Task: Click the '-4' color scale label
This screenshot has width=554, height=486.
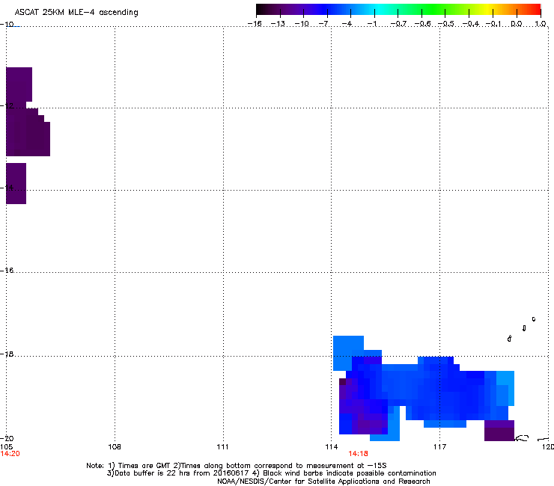Action: (347, 24)
